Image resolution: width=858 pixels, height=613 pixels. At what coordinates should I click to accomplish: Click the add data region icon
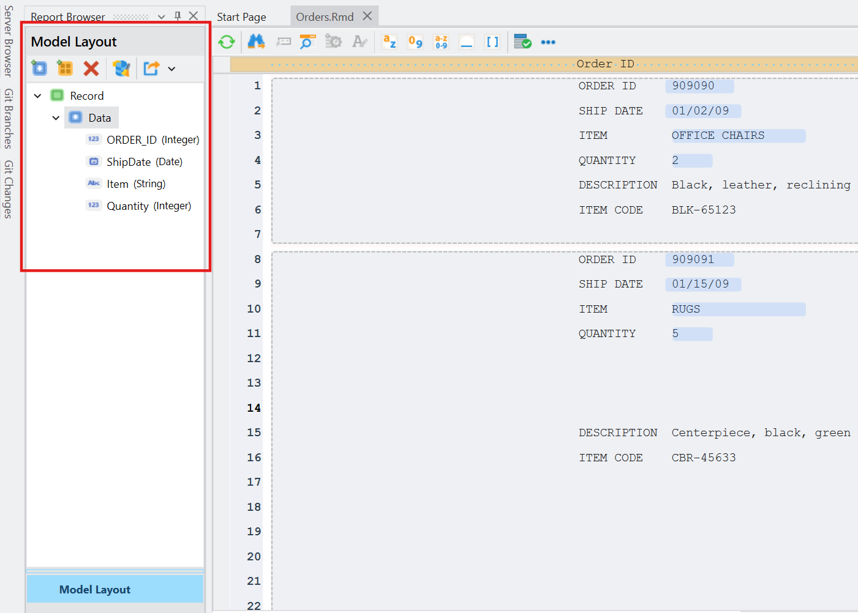coord(39,68)
